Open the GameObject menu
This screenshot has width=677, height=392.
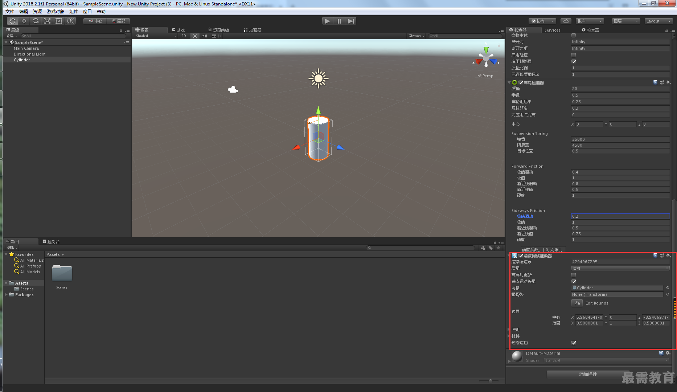coord(55,12)
